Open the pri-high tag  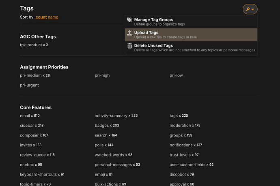point(102,75)
